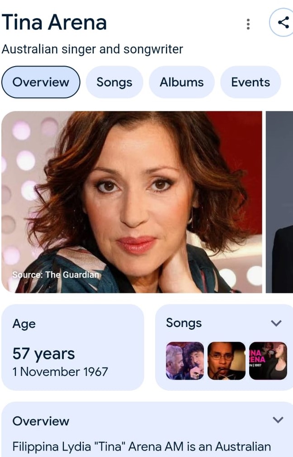
Task: Open the third song thumbnail with pink text
Action: pos(268,361)
